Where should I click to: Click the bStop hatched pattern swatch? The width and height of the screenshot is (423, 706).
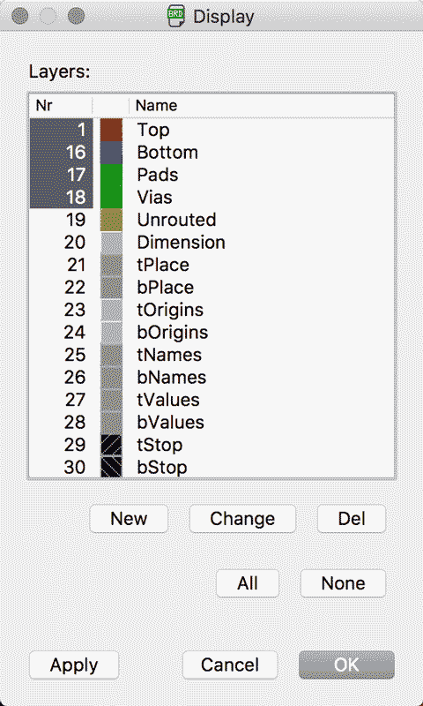click(111, 468)
